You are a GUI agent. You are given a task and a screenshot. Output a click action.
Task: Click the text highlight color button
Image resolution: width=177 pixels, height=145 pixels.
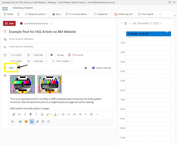(48, 114)
